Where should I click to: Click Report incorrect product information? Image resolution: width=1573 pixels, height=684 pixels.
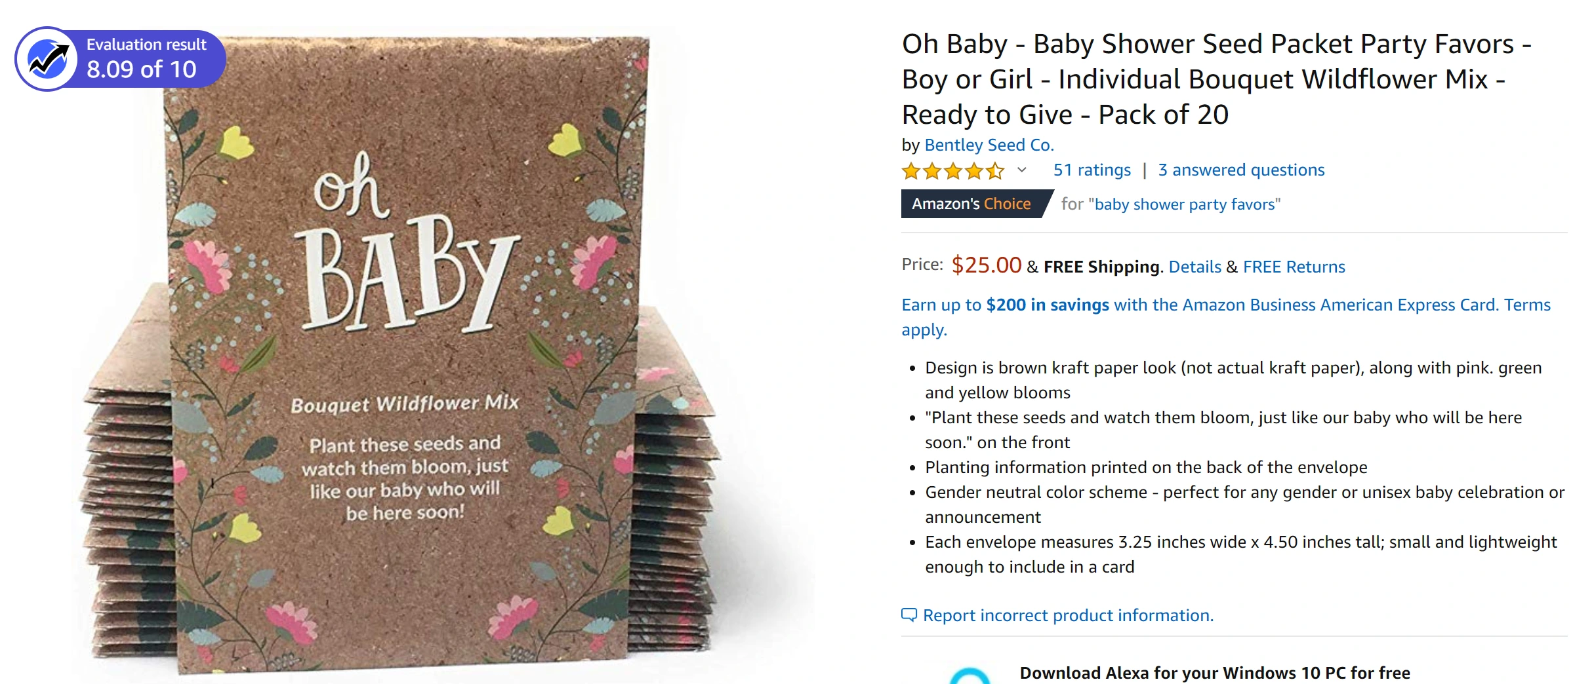1068,615
